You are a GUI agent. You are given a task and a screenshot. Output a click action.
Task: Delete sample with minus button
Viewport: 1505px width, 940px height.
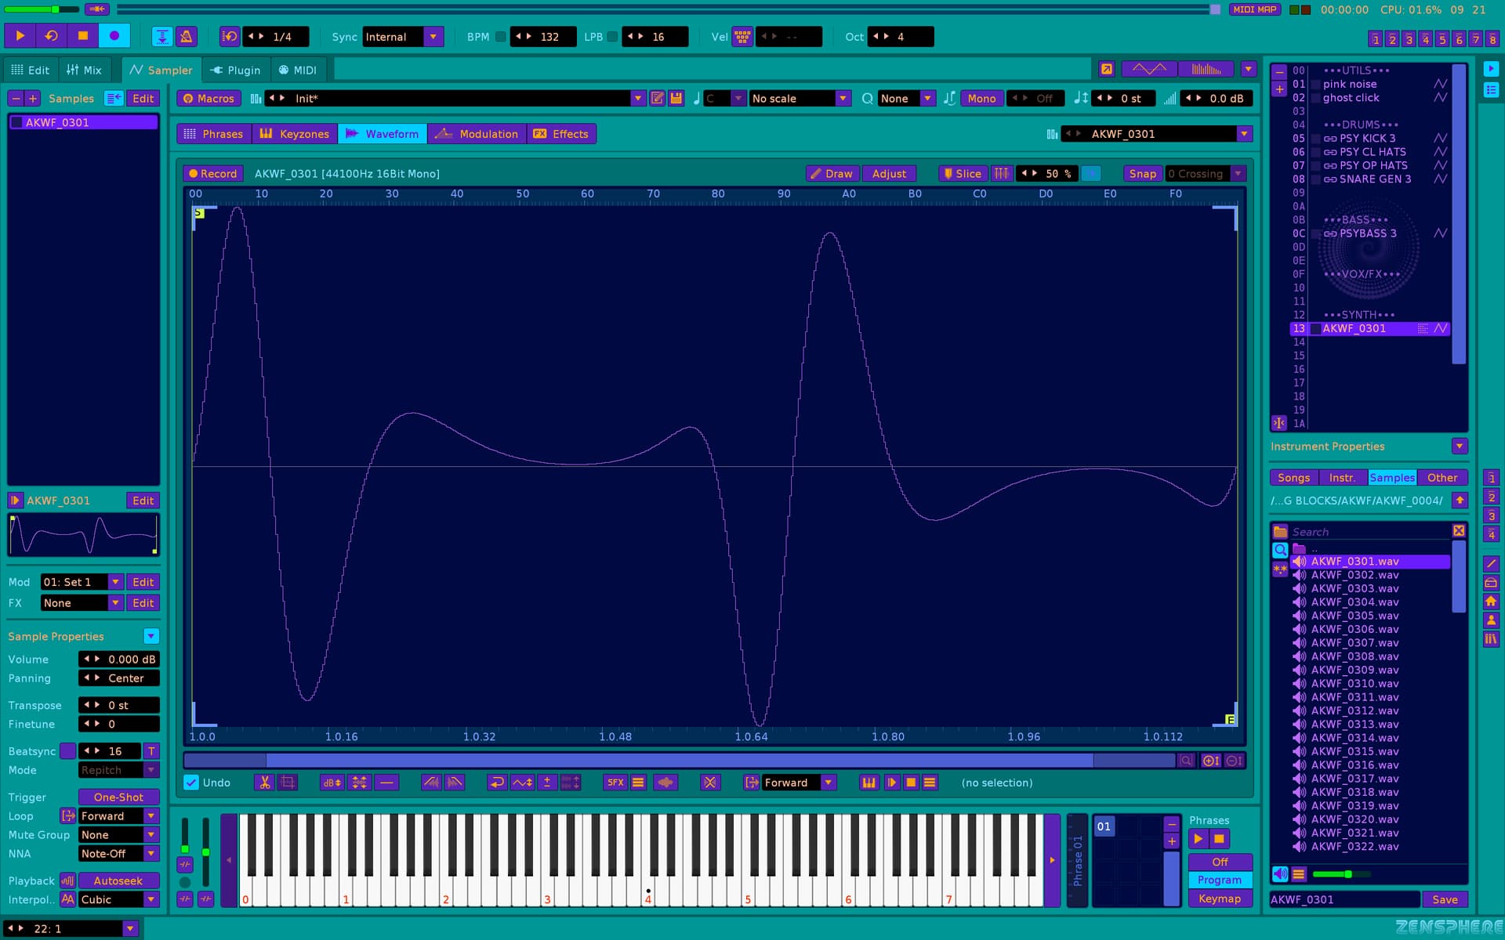point(16,99)
